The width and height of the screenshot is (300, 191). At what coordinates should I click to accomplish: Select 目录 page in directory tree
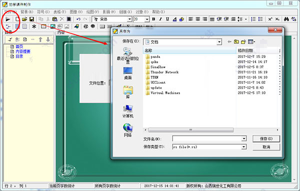click(19, 56)
